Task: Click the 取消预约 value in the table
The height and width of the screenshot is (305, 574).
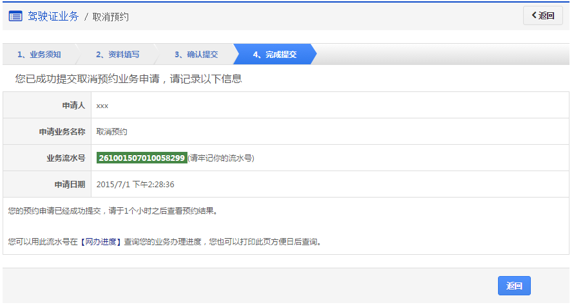Action: (x=111, y=131)
